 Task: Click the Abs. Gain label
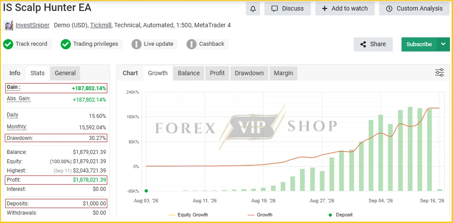pos(19,99)
